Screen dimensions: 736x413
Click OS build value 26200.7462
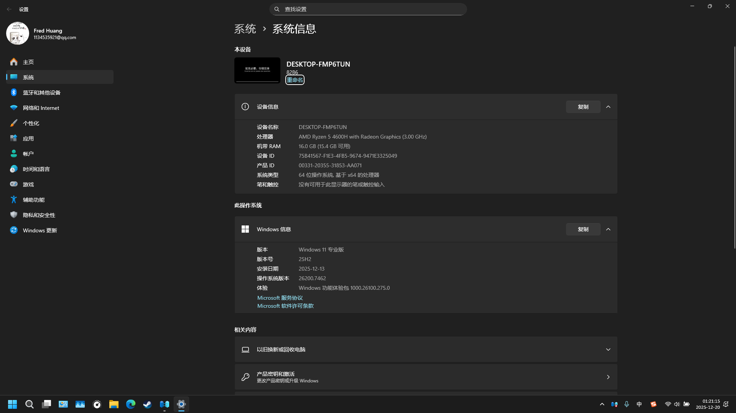[x=312, y=278]
